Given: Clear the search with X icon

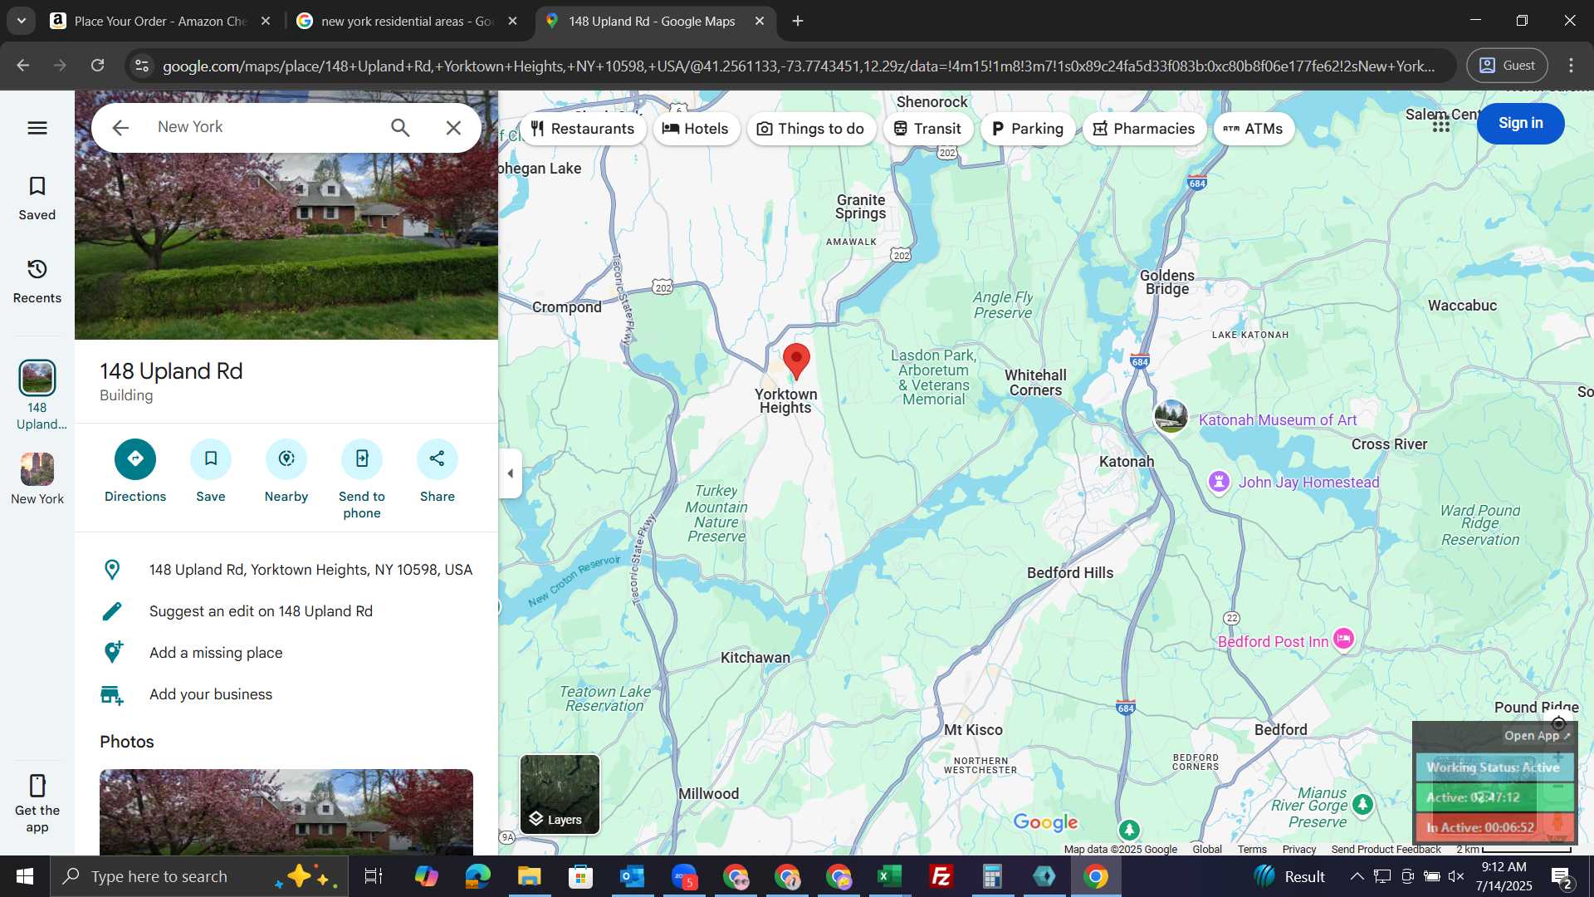Looking at the screenshot, I should 453,127.
